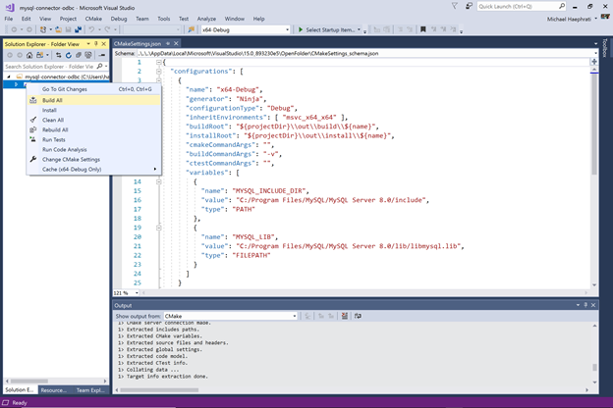Image resolution: width=613 pixels, height=408 pixels.
Task: Click the green Start debugging arrow
Action: [301, 29]
